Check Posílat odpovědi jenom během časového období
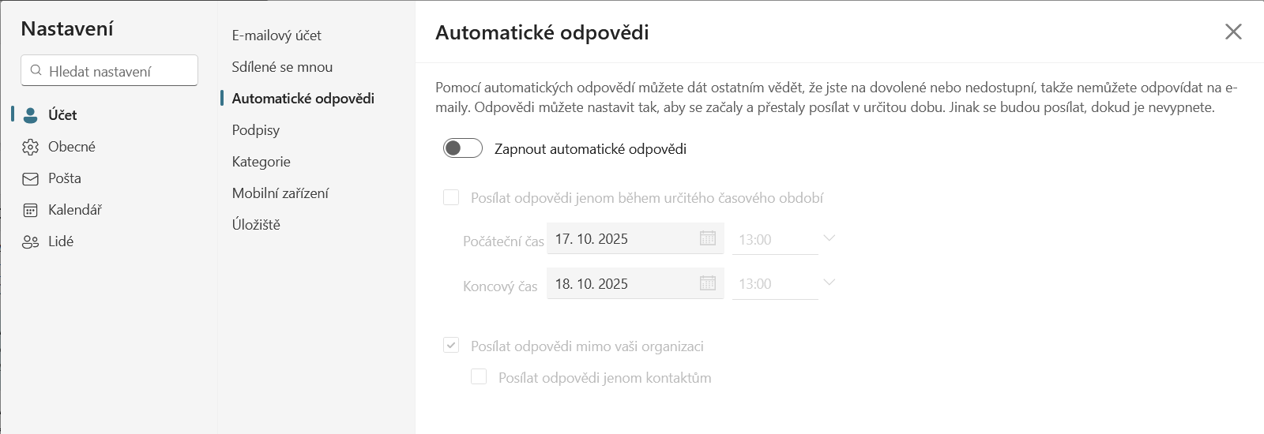The image size is (1264, 434). tap(451, 197)
